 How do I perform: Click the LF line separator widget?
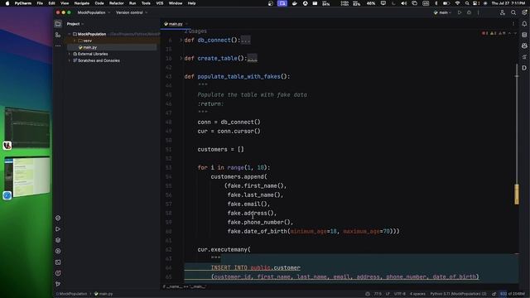[388, 294]
